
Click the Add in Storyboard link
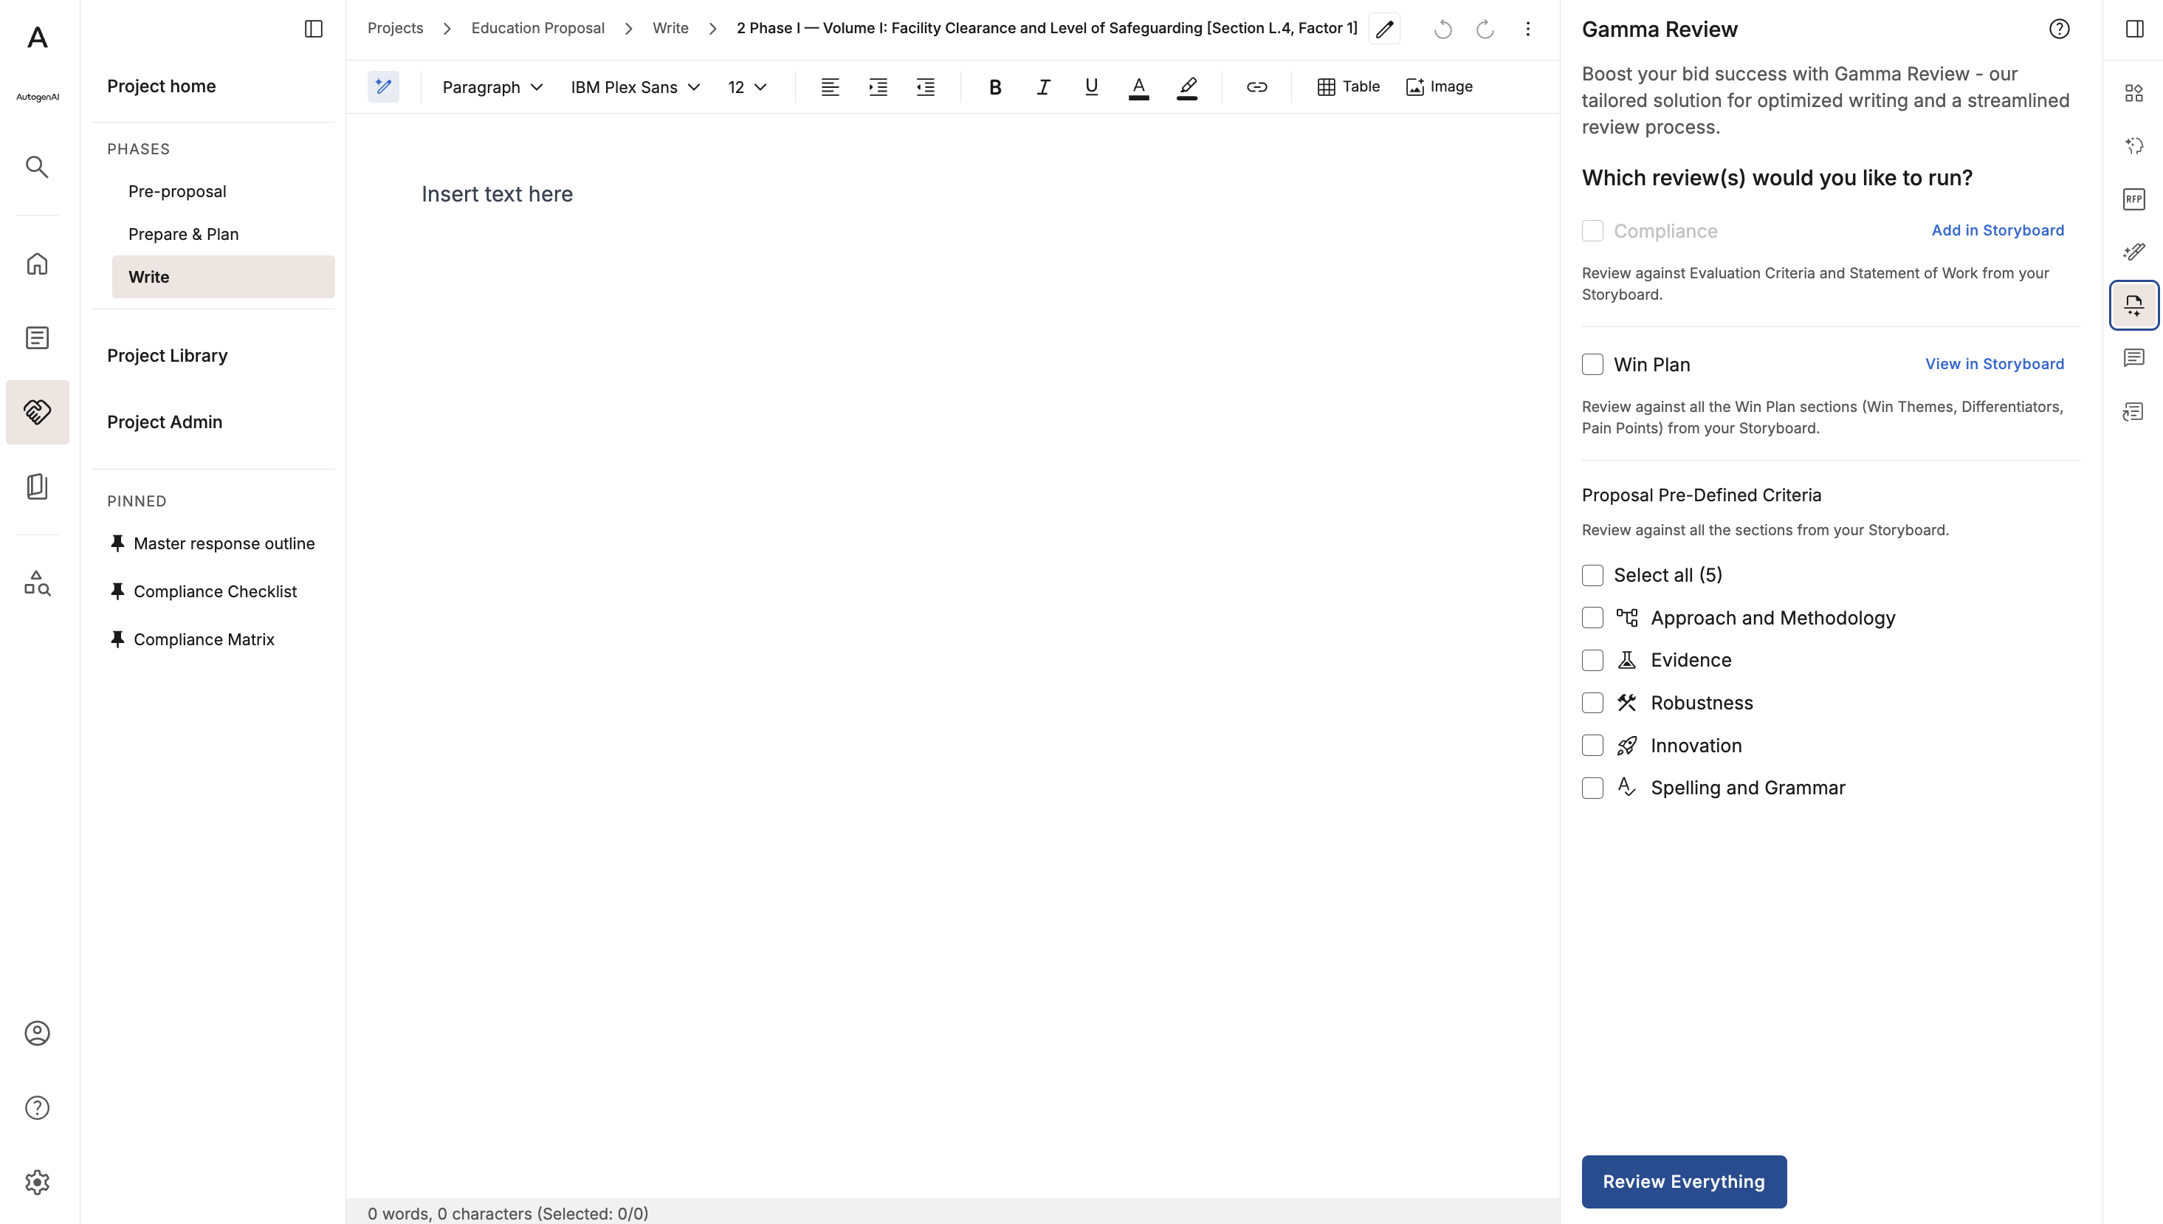[1998, 230]
